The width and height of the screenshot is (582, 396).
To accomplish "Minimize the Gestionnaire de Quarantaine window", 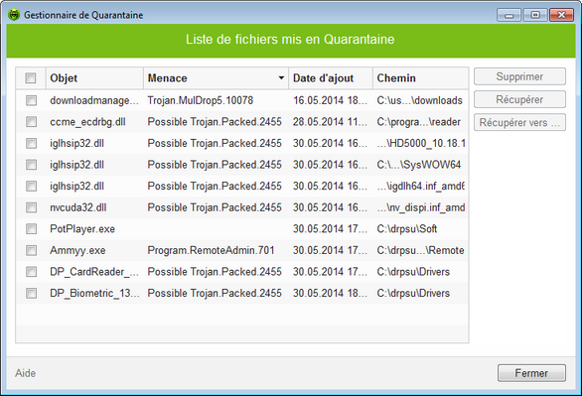I will coord(509,15).
